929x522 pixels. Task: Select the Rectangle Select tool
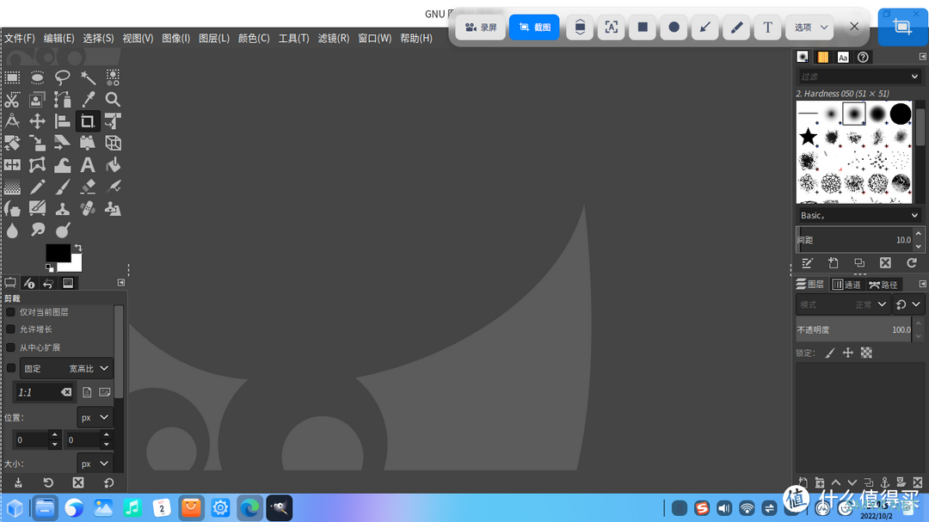tap(12, 77)
